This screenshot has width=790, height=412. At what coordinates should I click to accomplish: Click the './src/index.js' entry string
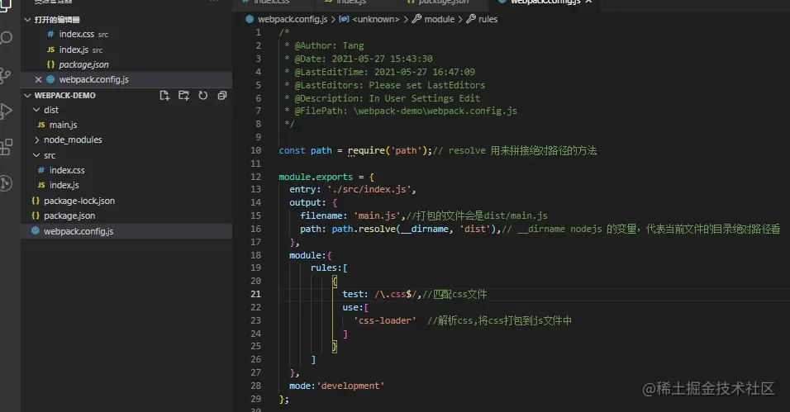click(369, 190)
